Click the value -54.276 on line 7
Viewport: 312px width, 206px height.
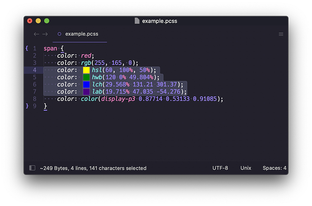tap(168, 92)
